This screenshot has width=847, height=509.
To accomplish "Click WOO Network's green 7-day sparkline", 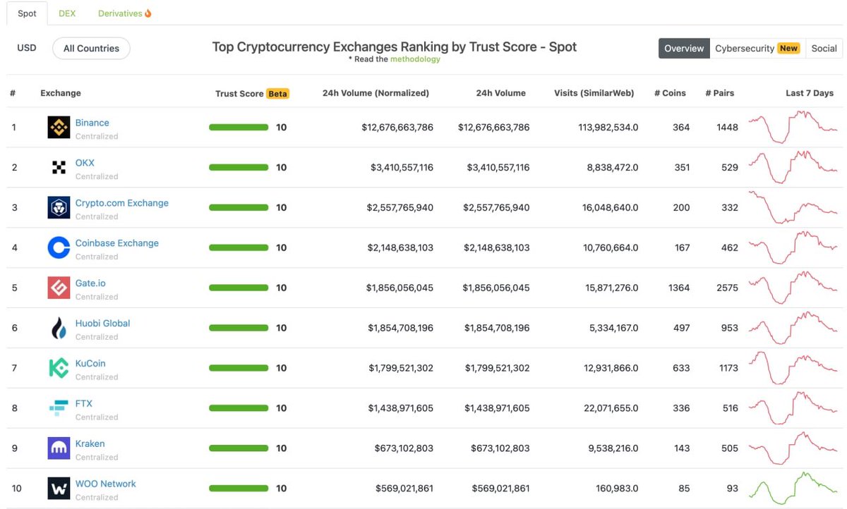I will pyautogui.click(x=793, y=488).
